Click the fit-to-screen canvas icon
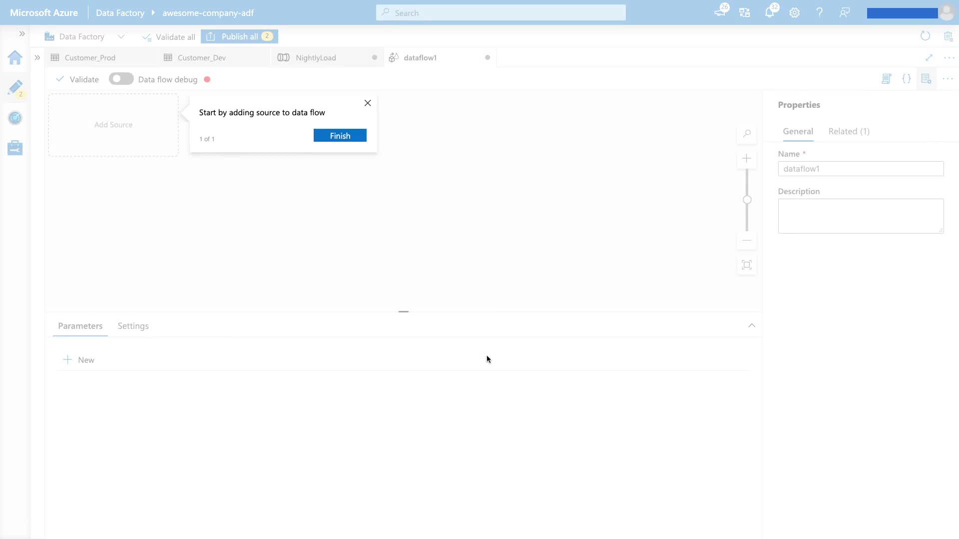 [x=747, y=265]
